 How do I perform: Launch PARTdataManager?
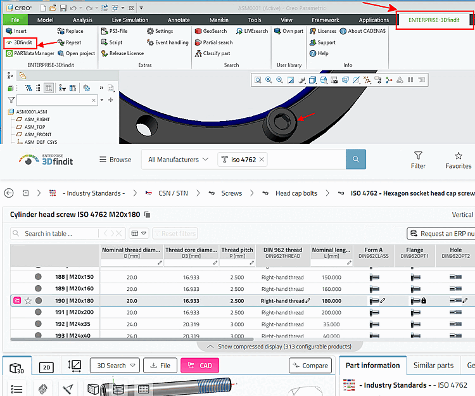tap(30, 53)
